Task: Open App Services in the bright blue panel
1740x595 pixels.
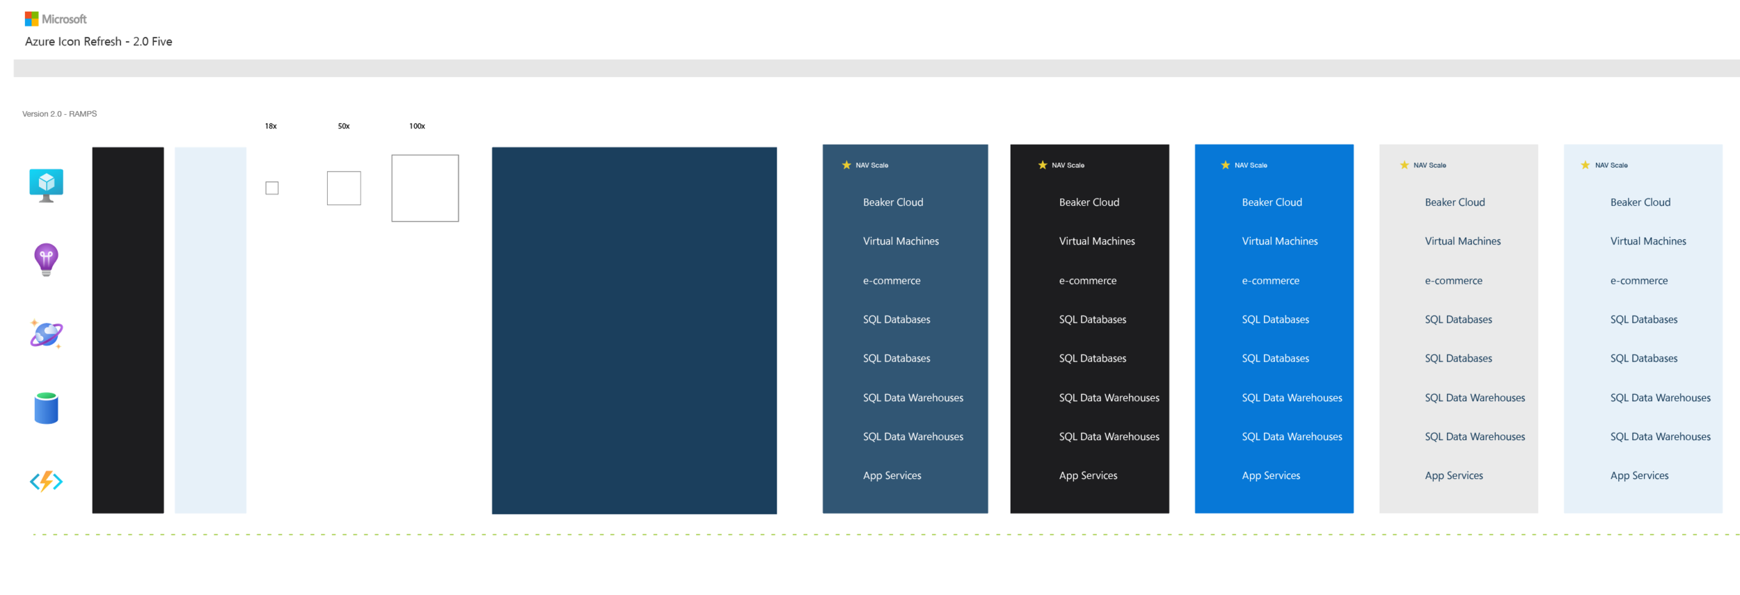Action: (1272, 475)
